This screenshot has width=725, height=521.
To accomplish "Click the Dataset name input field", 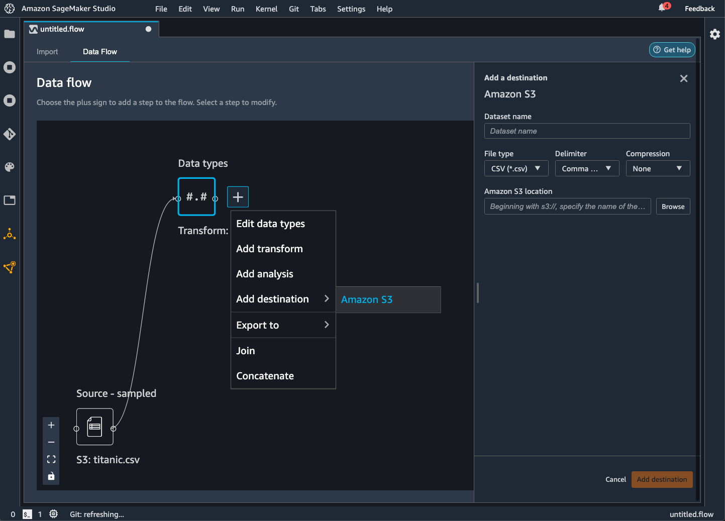I will [587, 131].
